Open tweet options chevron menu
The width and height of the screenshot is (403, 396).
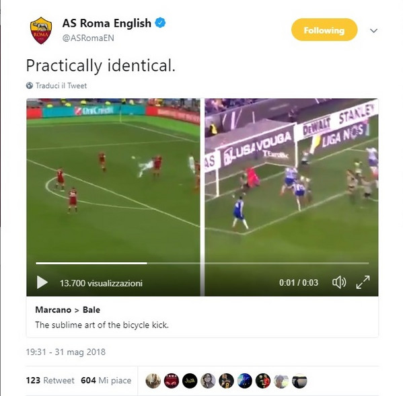[x=373, y=31]
